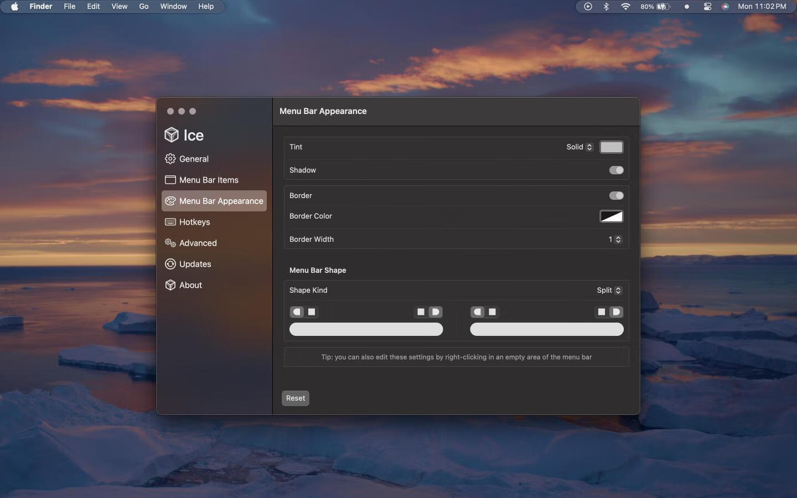797x498 pixels.
Task: Click the "Shape Kind" label
Action: pos(308,290)
